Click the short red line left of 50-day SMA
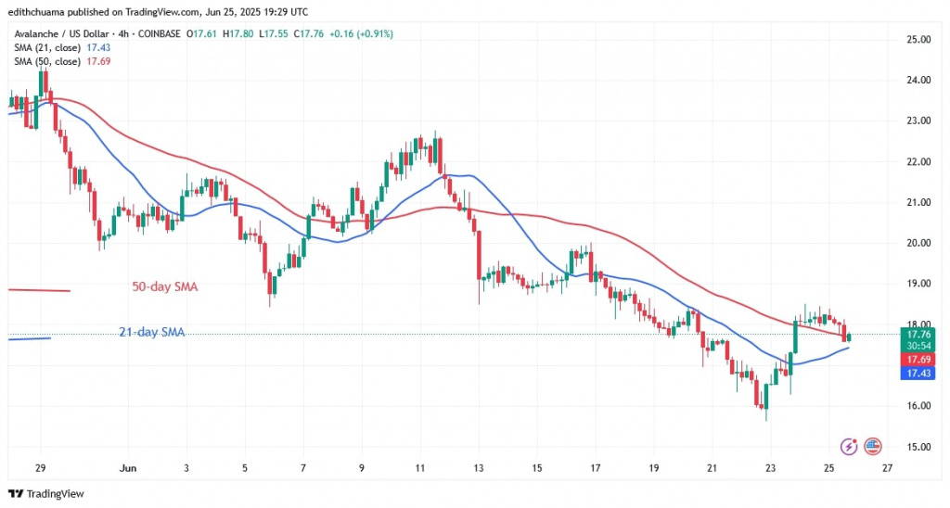 pos(38,290)
